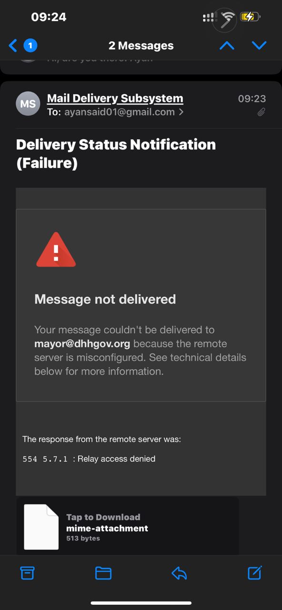
Task: Tap the paperclip attachment indicator
Action: pos(261,112)
